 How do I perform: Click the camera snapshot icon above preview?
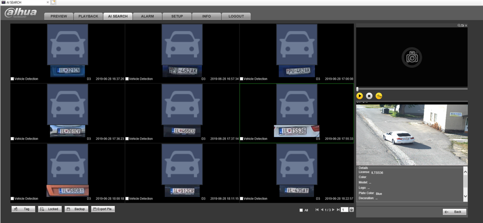pos(462,25)
